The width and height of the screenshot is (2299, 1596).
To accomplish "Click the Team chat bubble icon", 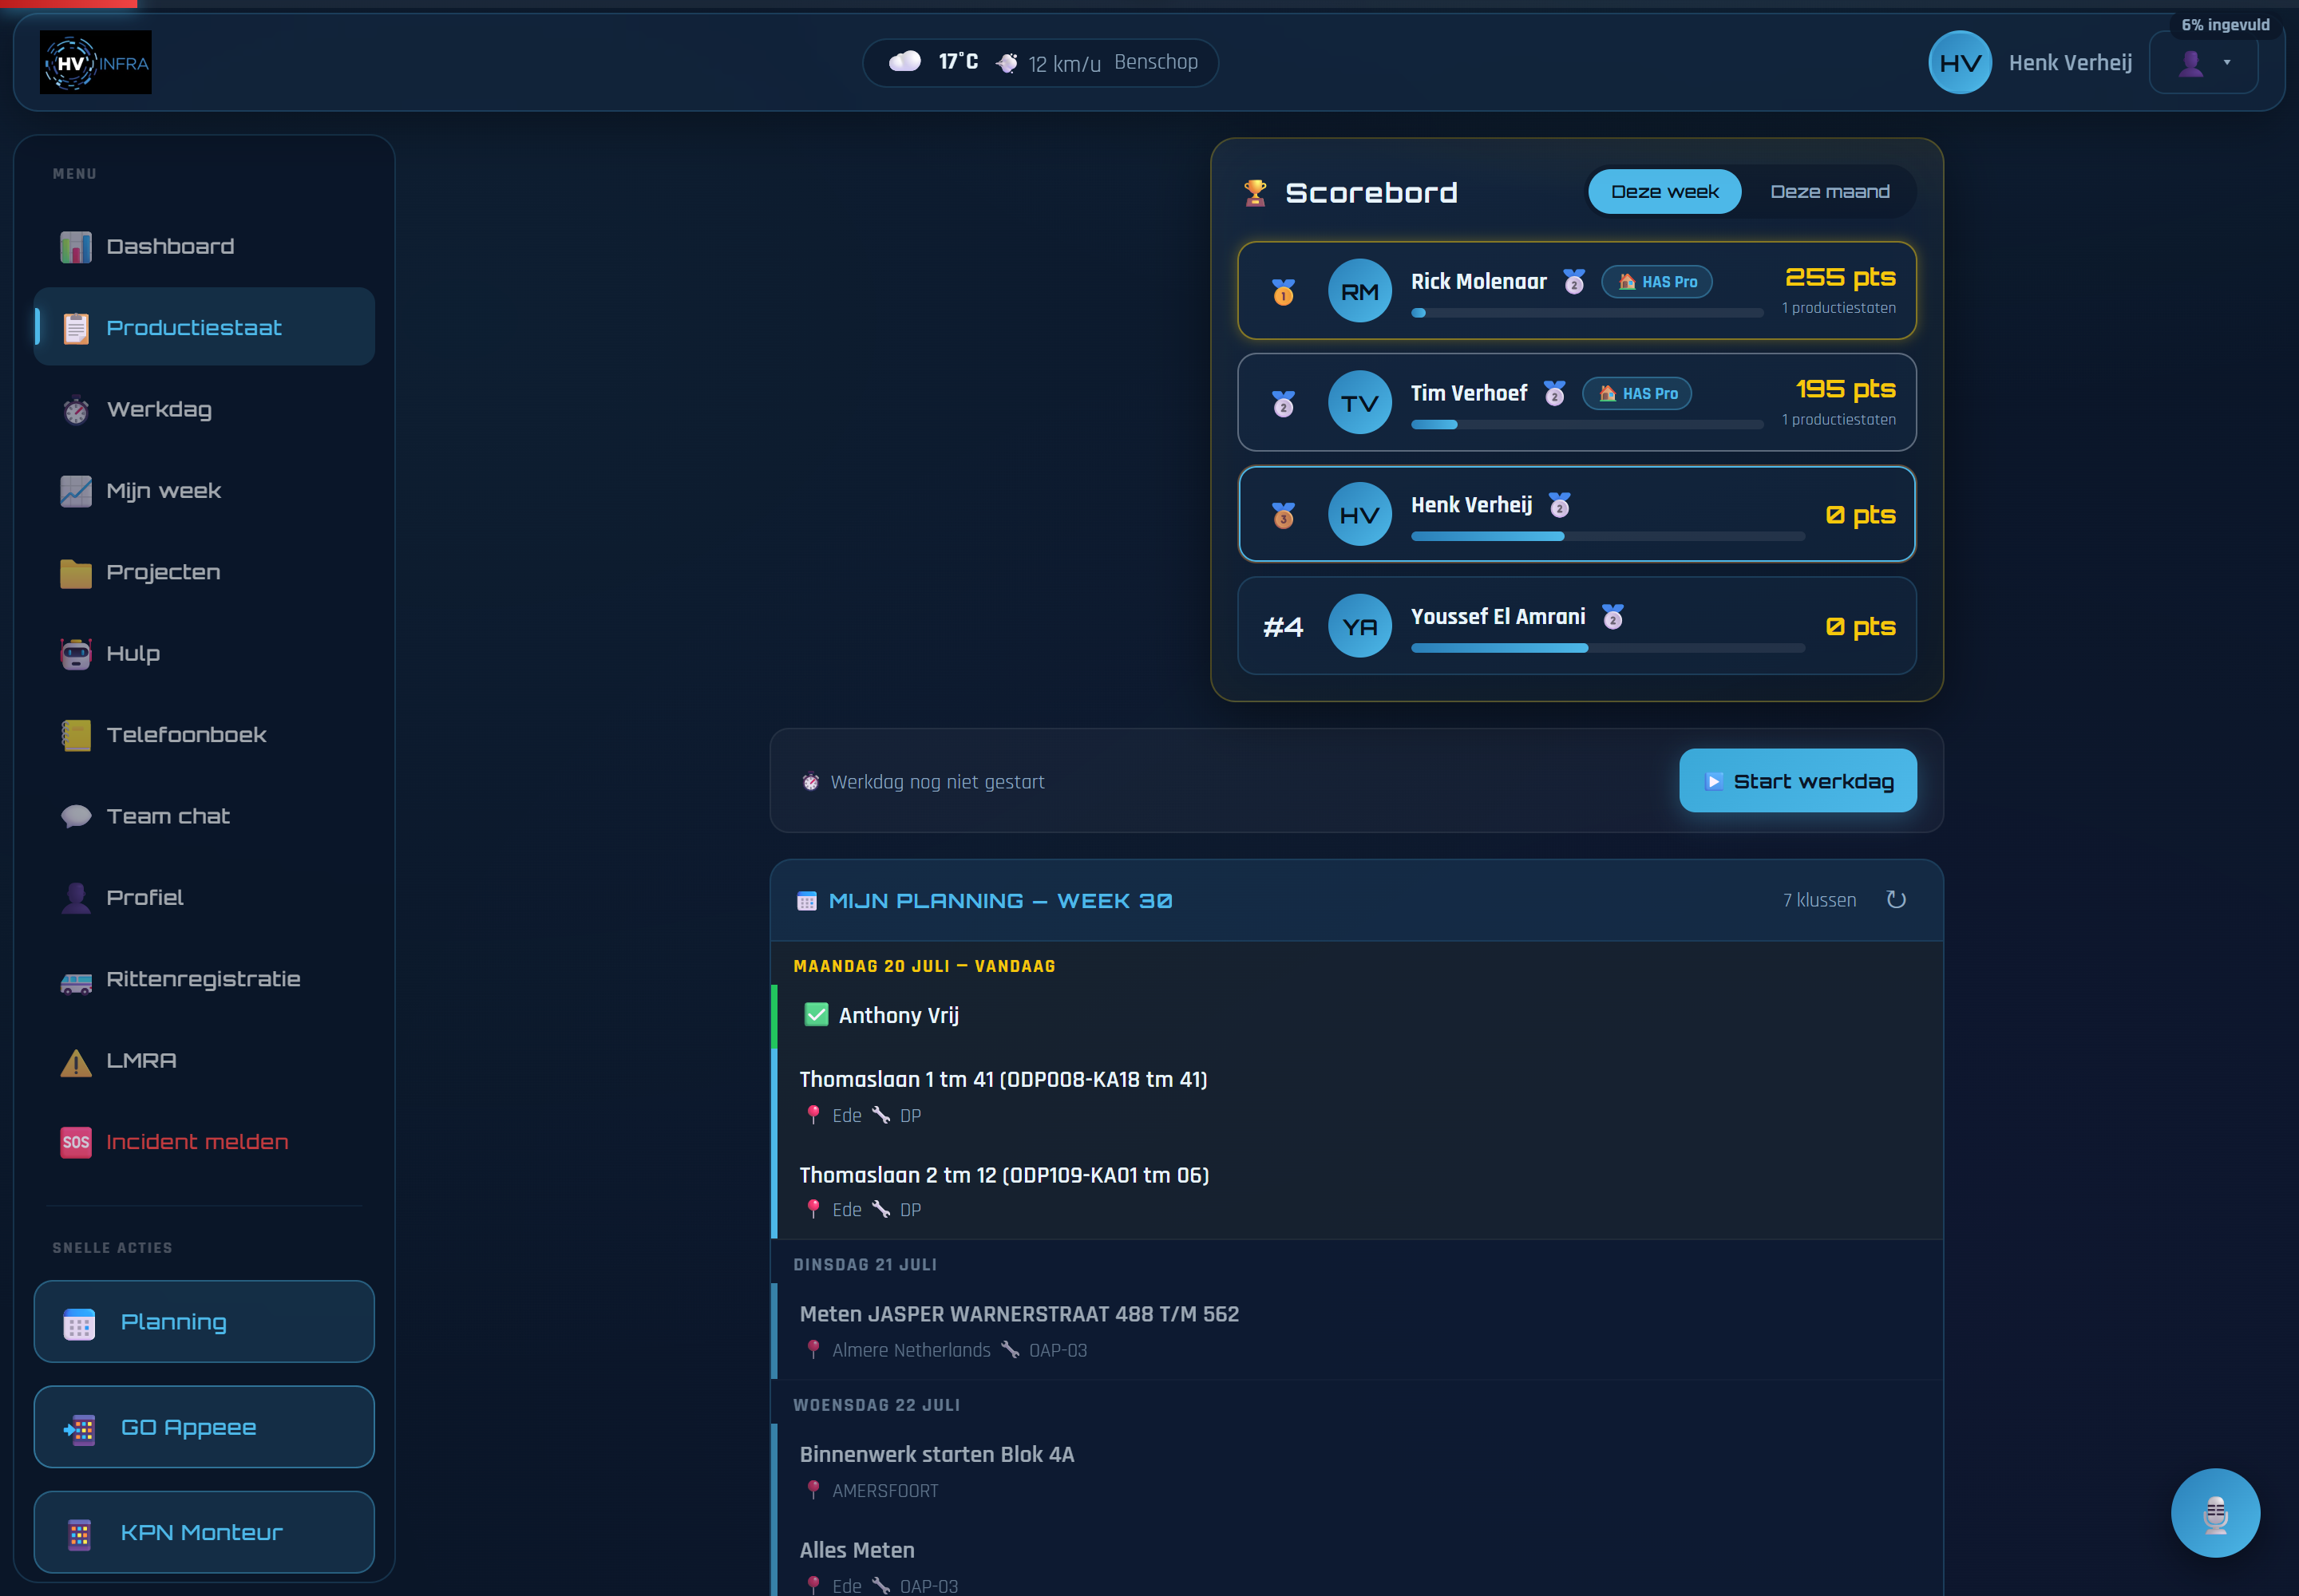I will coord(76,816).
